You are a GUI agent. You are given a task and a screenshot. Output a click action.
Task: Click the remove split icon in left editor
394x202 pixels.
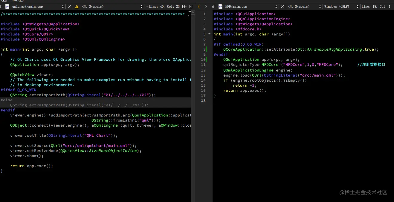(191, 7)
